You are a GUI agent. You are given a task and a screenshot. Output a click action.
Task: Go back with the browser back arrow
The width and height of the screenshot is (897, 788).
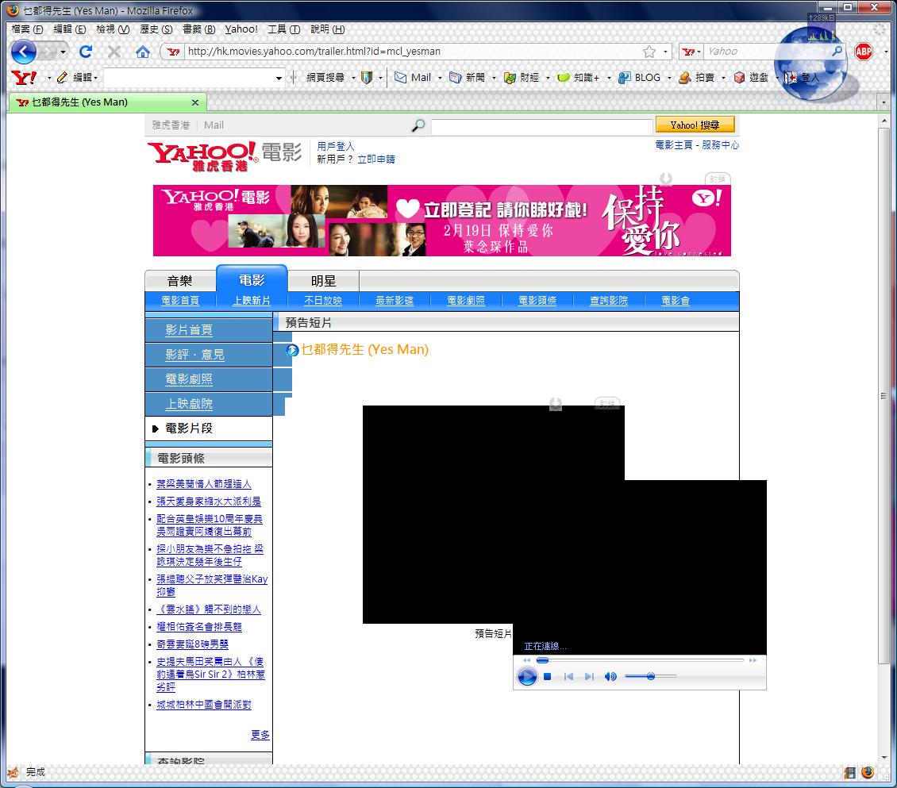24,52
